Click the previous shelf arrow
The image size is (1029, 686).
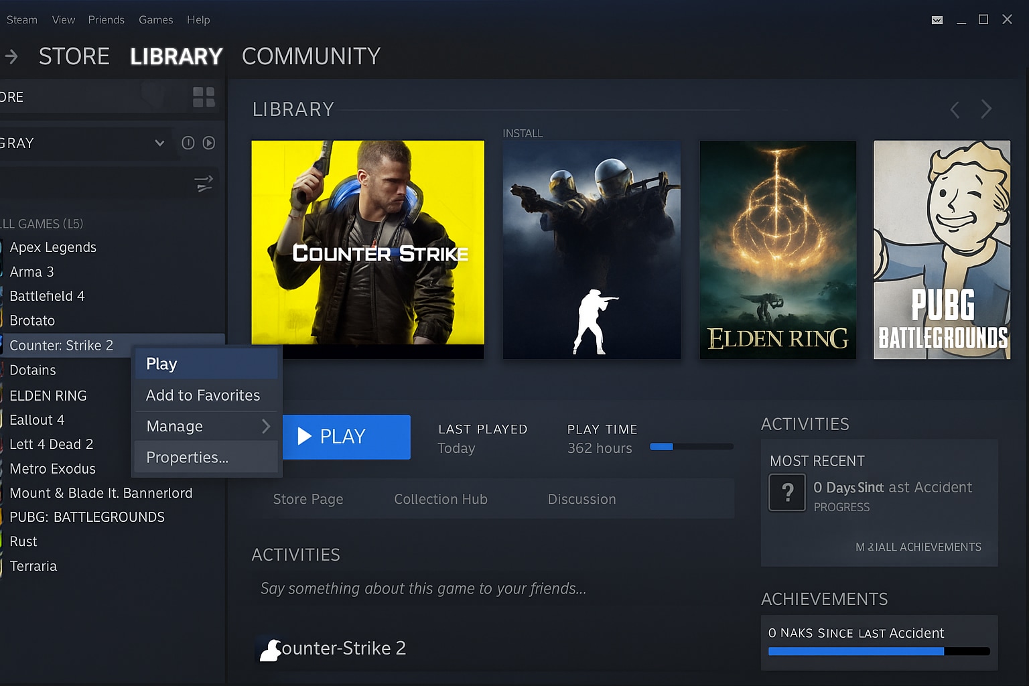pos(955,109)
